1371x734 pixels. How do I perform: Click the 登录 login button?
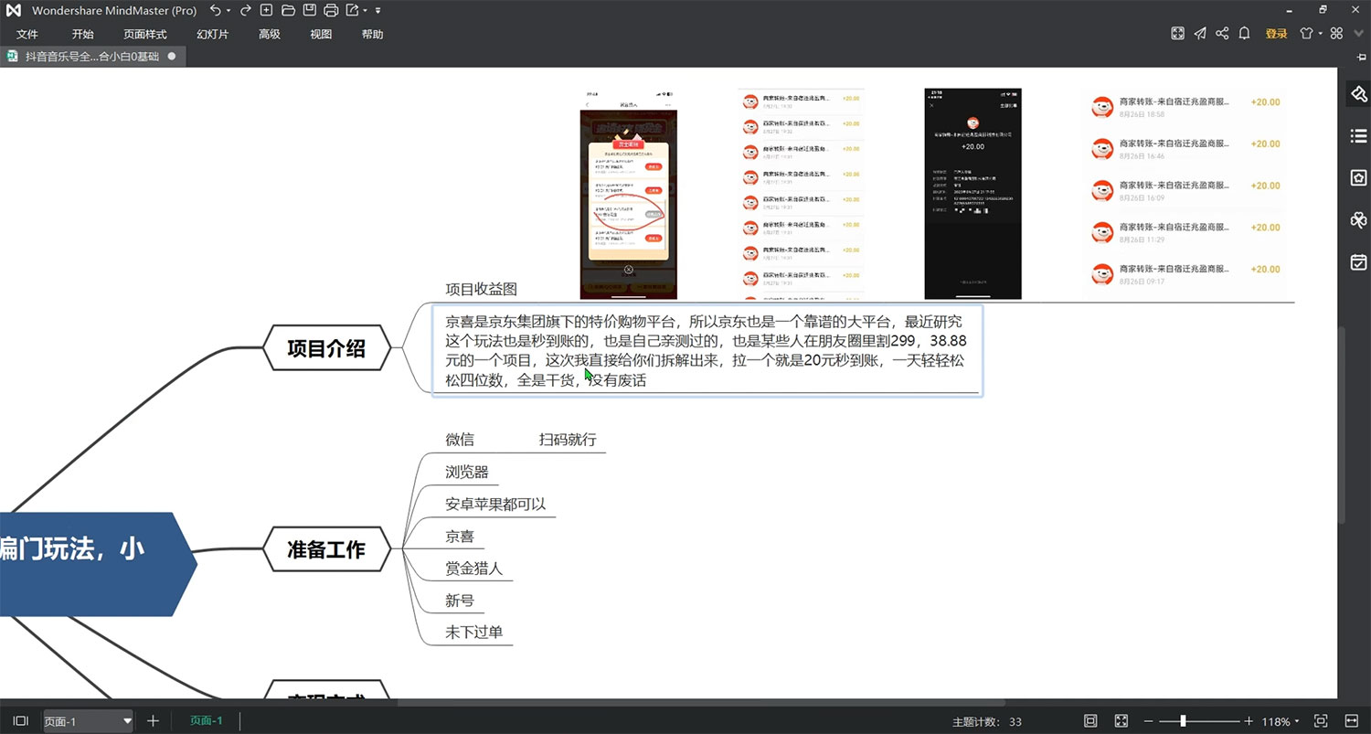click(x=1276, y=33)
